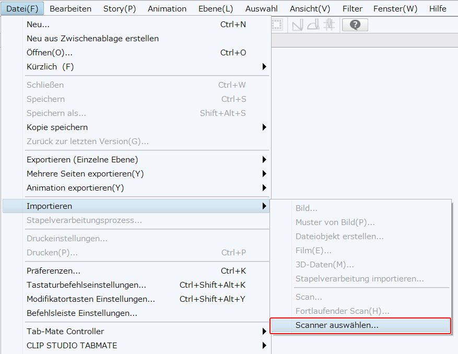Click Fortlaufender Scan(H)... entry

pyautogui.click(x=361, y=311)
